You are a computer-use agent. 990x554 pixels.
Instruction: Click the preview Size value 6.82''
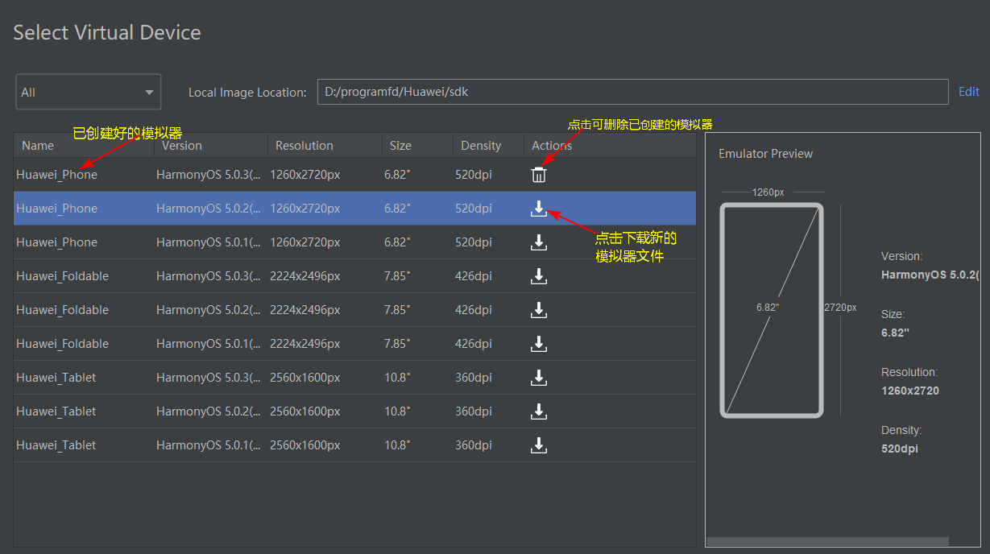[x=895, y=333]
